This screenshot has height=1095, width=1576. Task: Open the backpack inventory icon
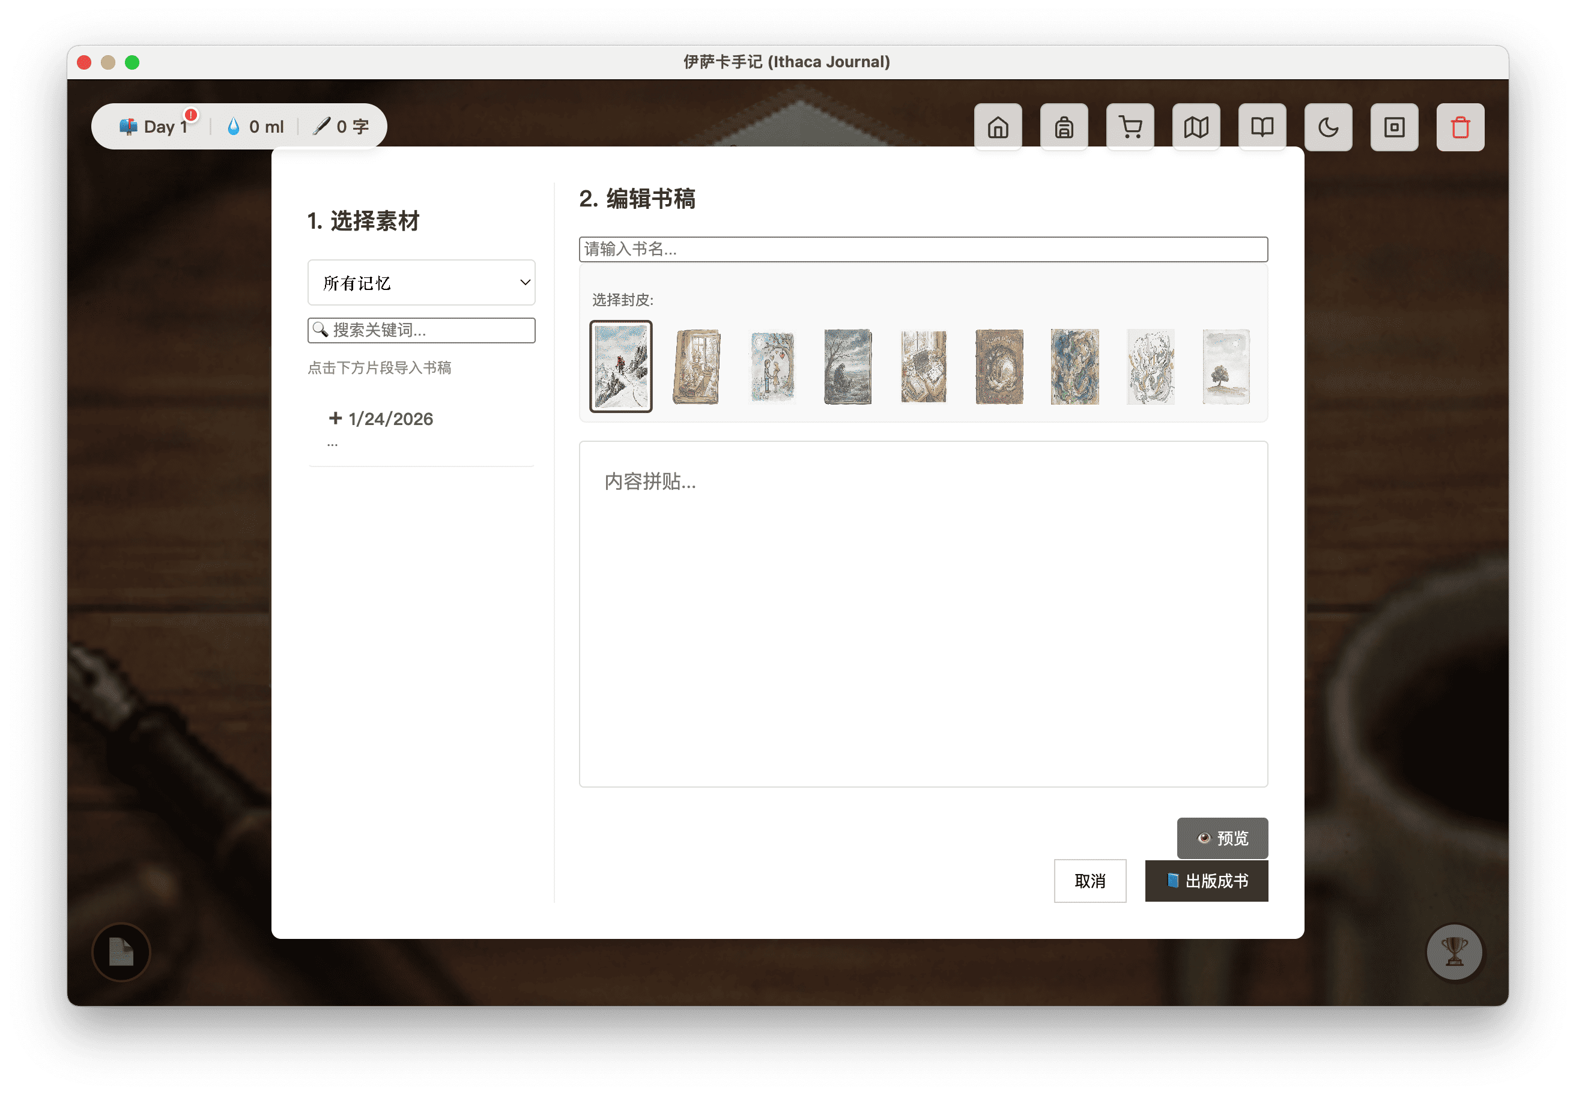[x=1063, y=127]
